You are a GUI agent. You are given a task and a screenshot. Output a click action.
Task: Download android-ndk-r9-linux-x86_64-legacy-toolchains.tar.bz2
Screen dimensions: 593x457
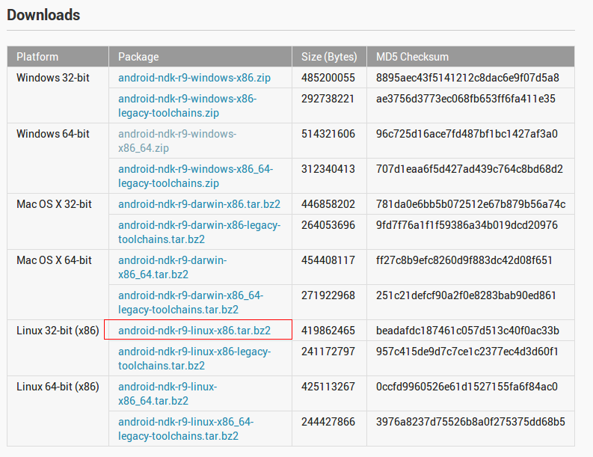(x=185, y=429)
